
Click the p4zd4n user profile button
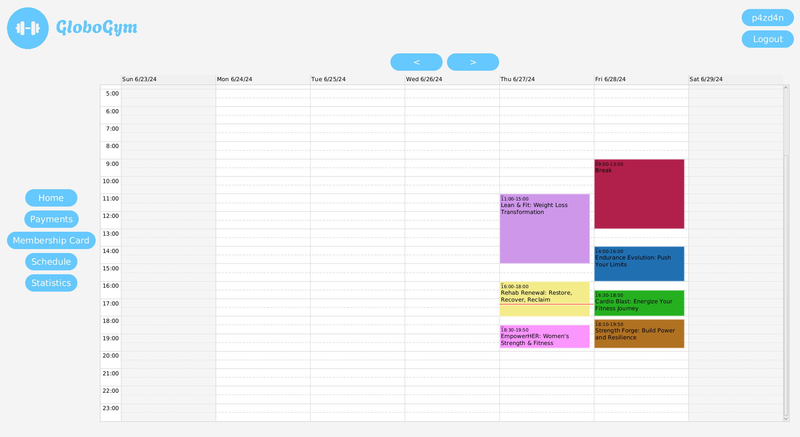(x=767, y=18)
